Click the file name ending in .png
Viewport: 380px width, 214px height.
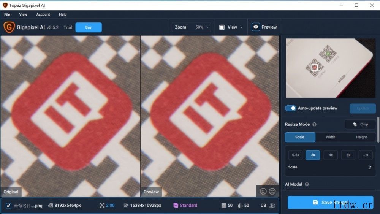28,206
